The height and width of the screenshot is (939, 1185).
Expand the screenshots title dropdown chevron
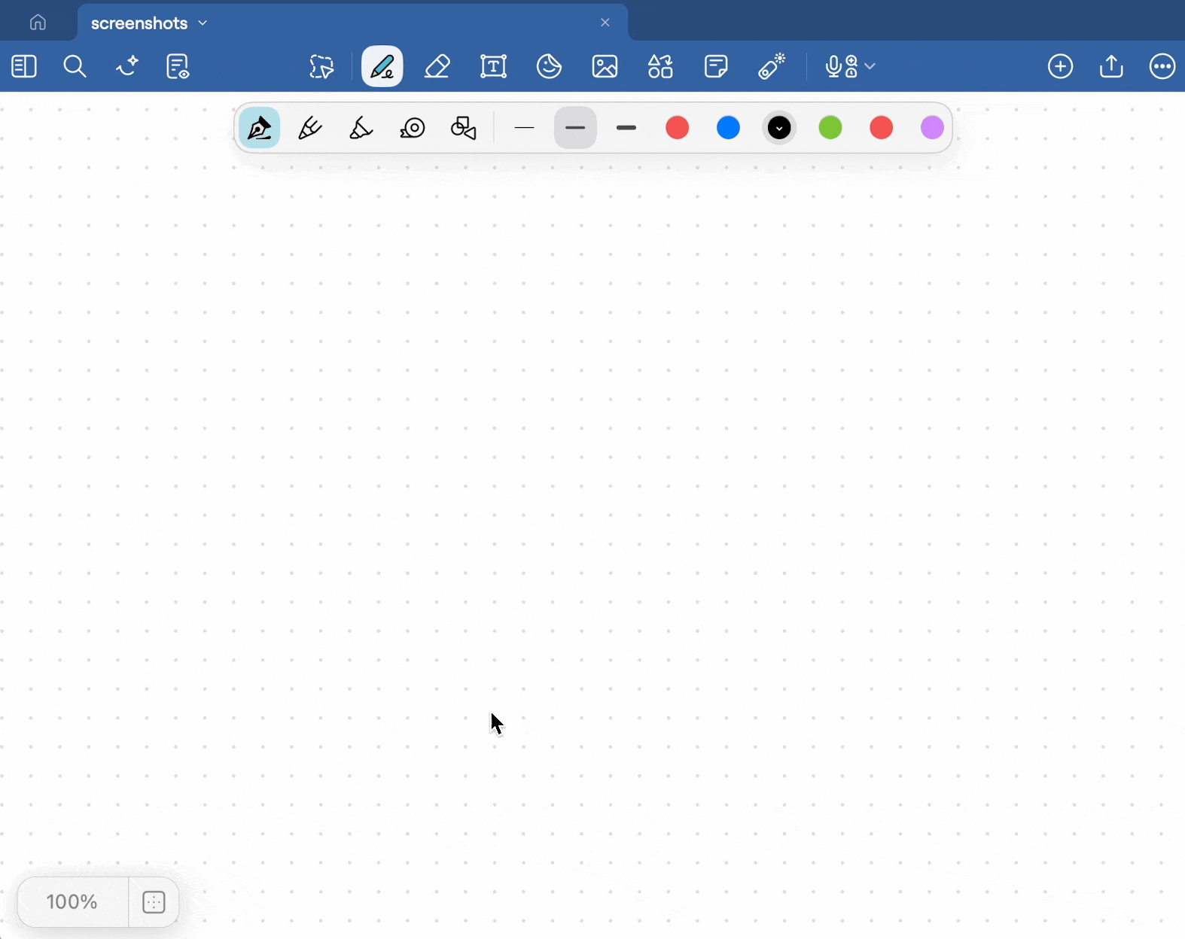(x=203, y=23)
